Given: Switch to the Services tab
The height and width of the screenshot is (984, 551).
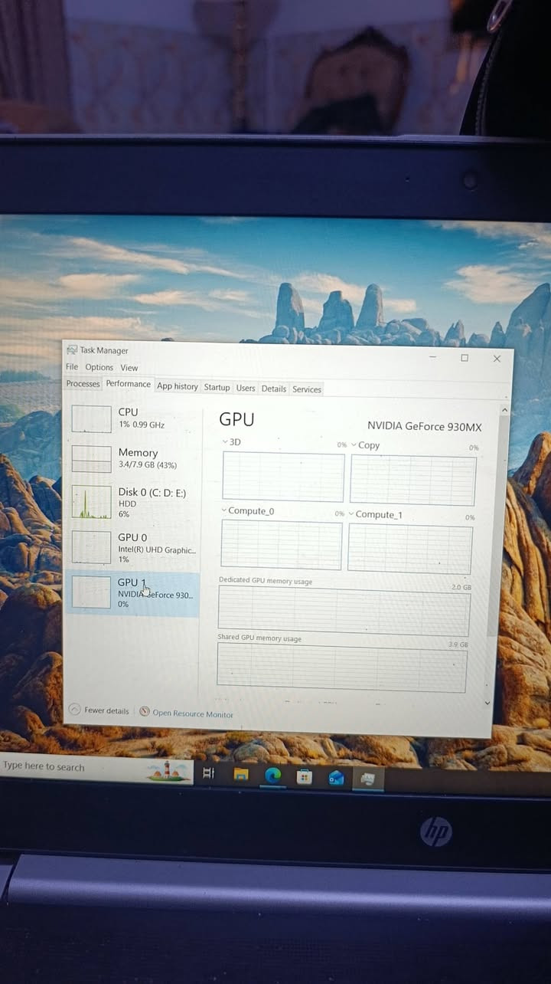Looking at the screenshot, I should pos(307,389).
